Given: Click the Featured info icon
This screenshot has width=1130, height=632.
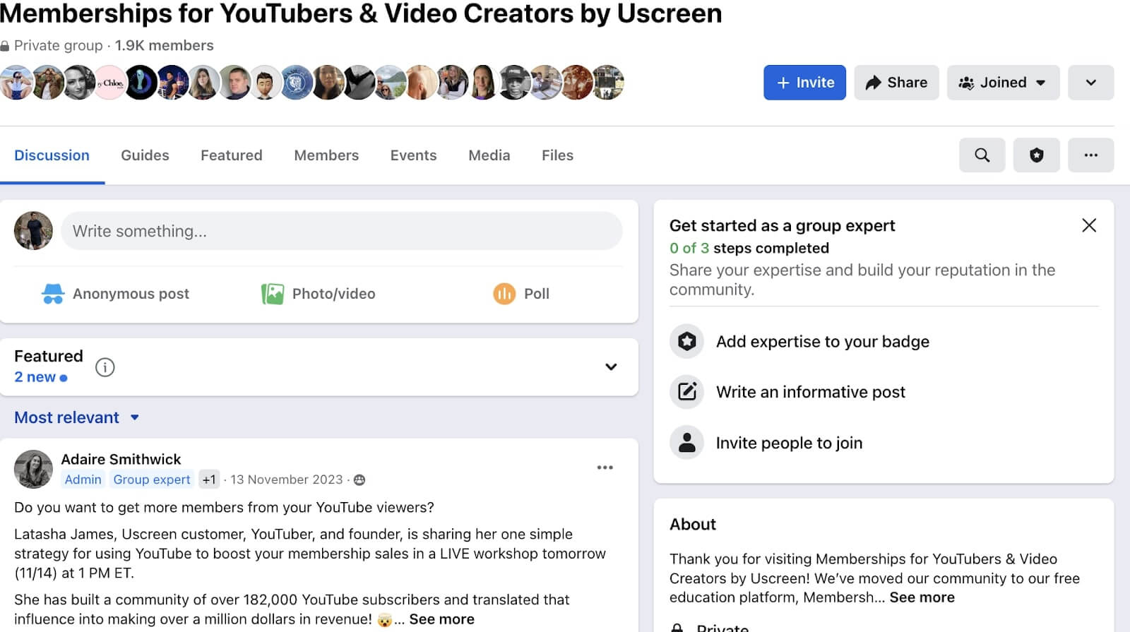Looking at the screenshot, I should (x=105, y=367).
